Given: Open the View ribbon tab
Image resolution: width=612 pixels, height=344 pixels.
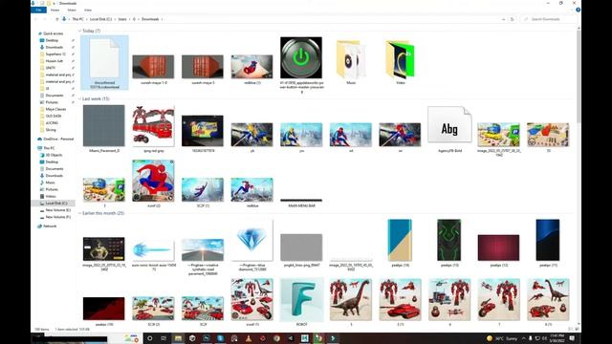Looking at the screenshot, I should (x=88, y=11).
